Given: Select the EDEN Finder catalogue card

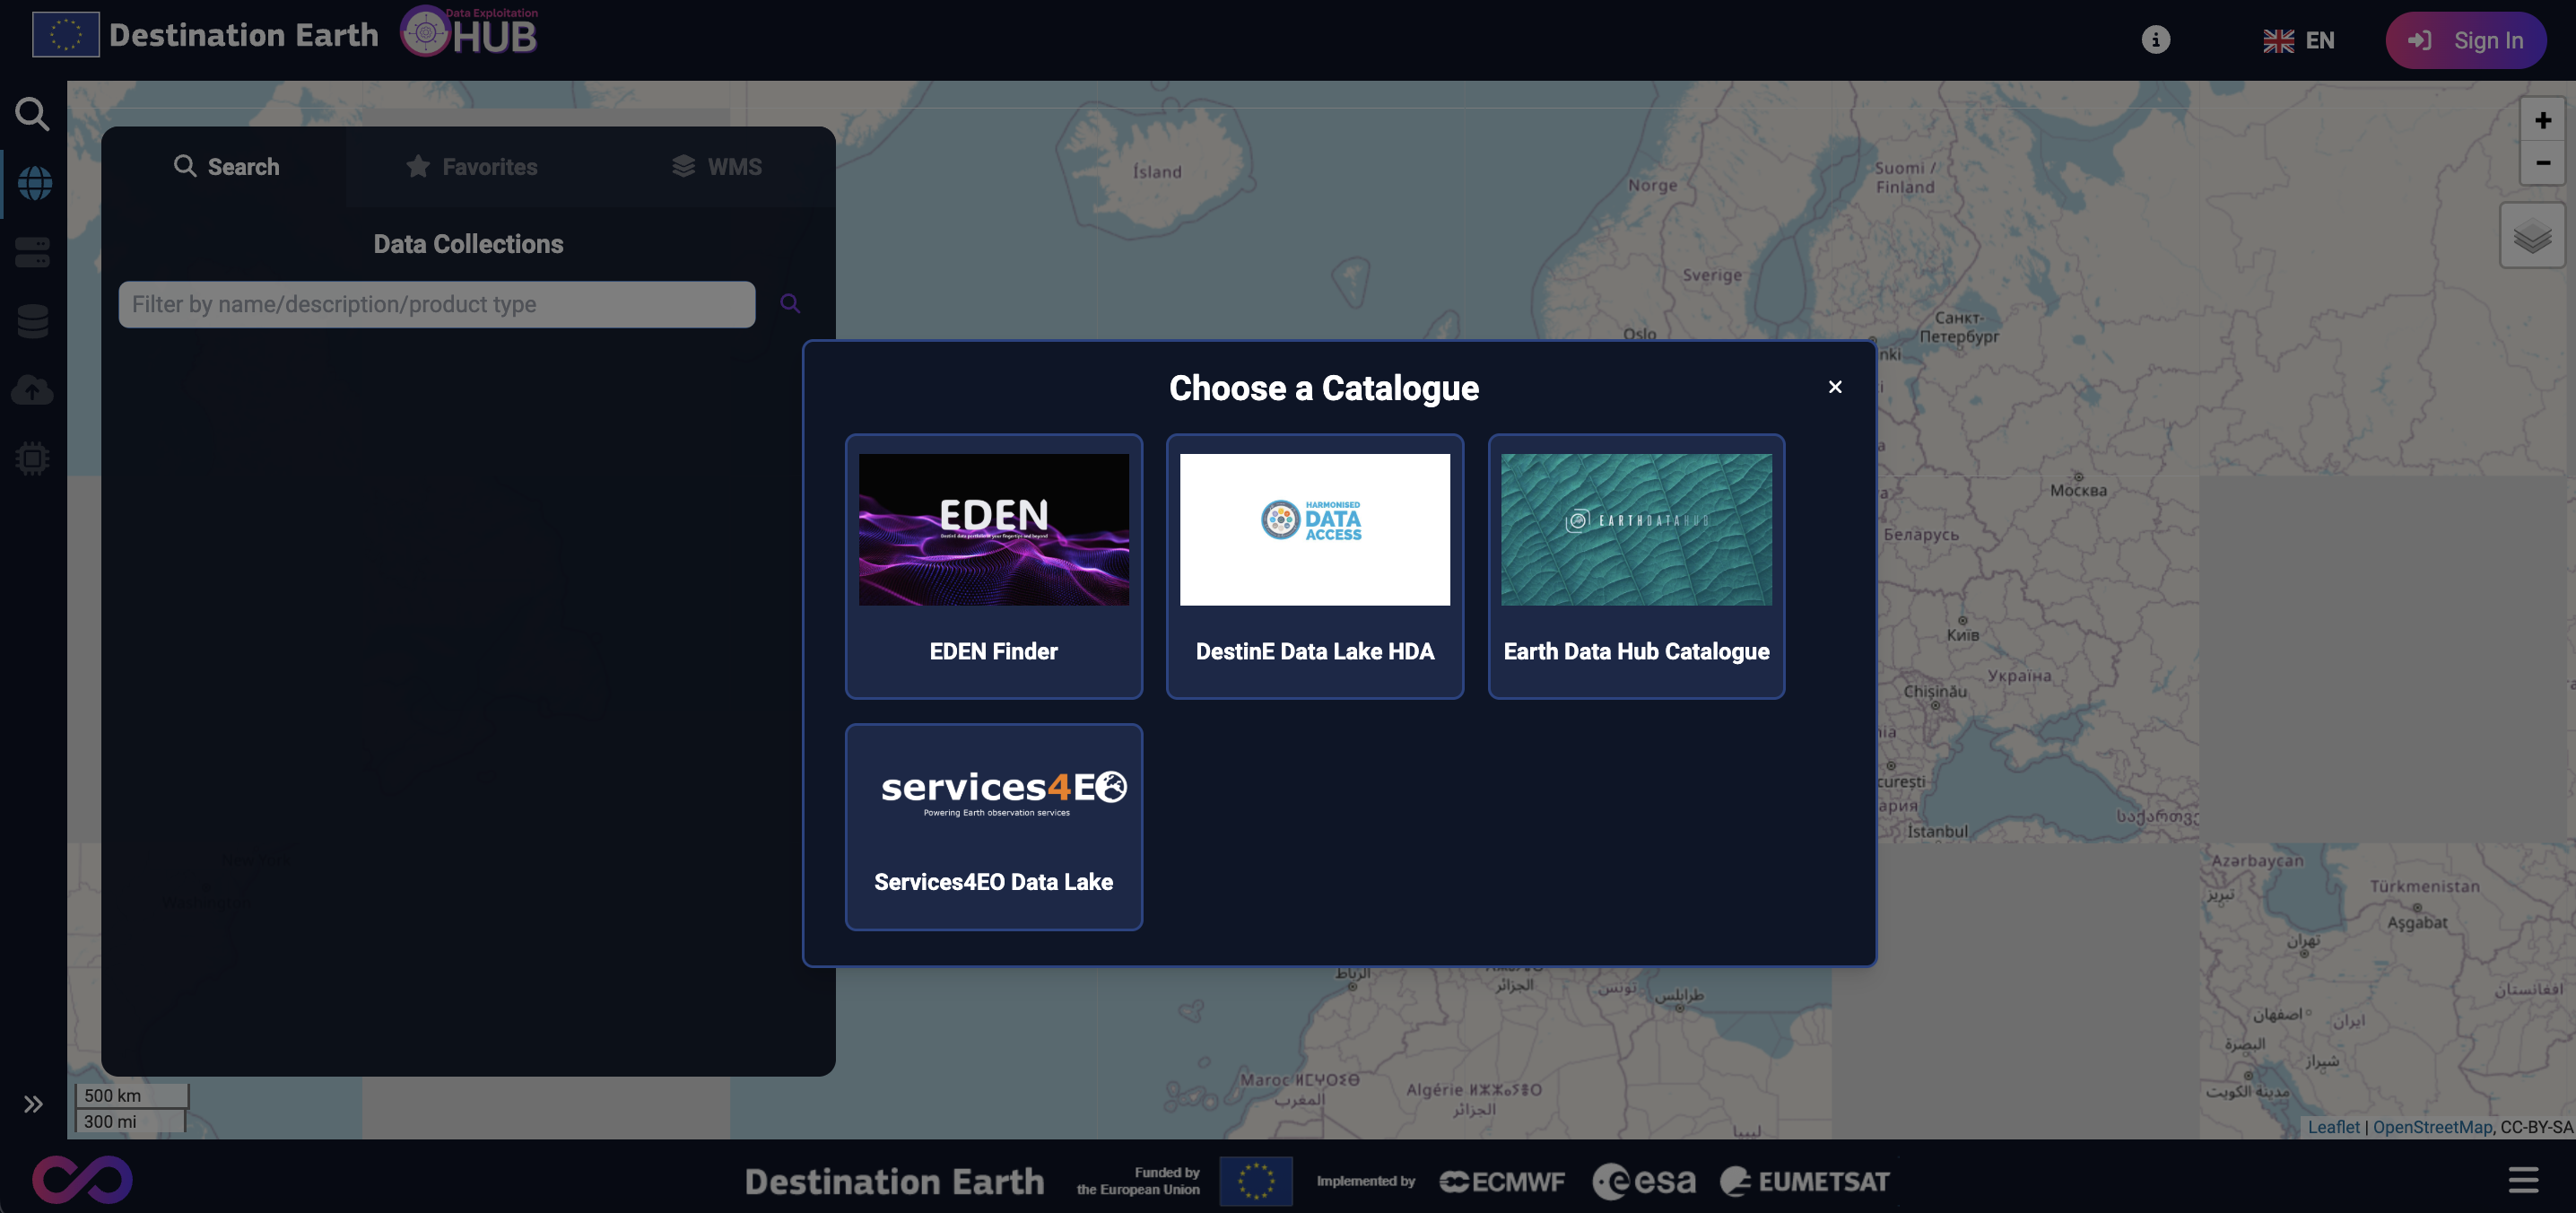Looking at the screenshot, I should (x=993, y=566).
